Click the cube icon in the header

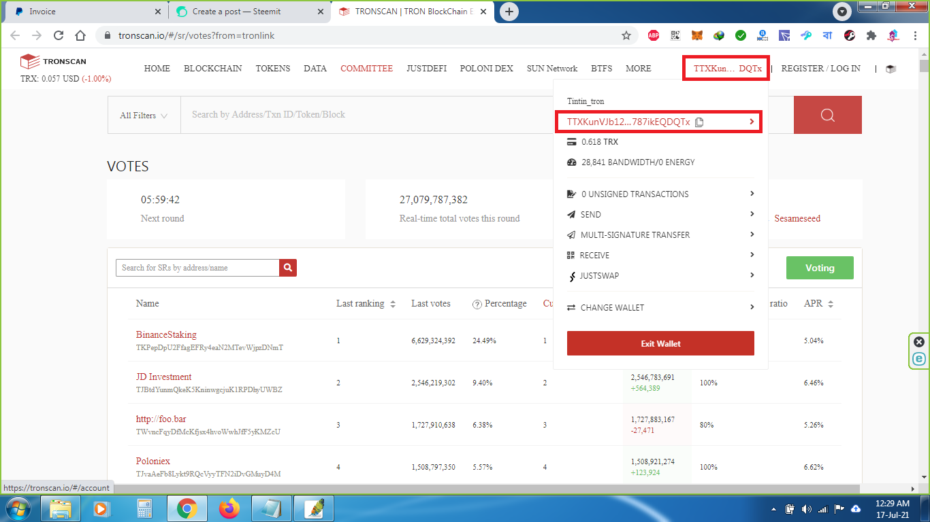pos(891,69)
